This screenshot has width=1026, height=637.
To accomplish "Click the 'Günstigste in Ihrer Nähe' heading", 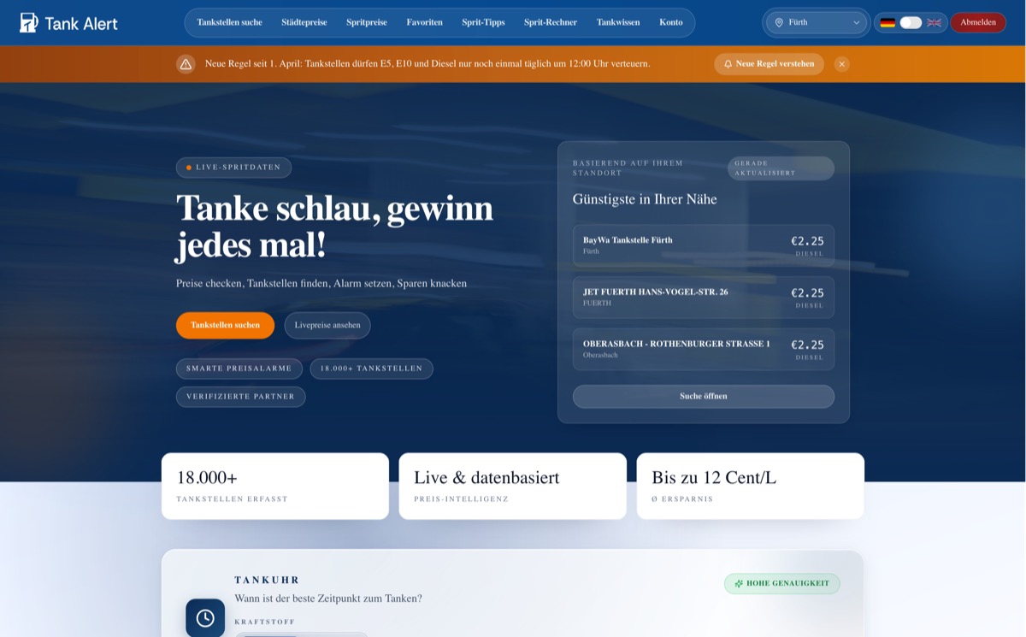I will (x=645, y=199).
